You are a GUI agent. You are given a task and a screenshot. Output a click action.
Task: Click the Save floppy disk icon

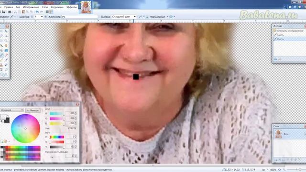(x=4, y=12)
